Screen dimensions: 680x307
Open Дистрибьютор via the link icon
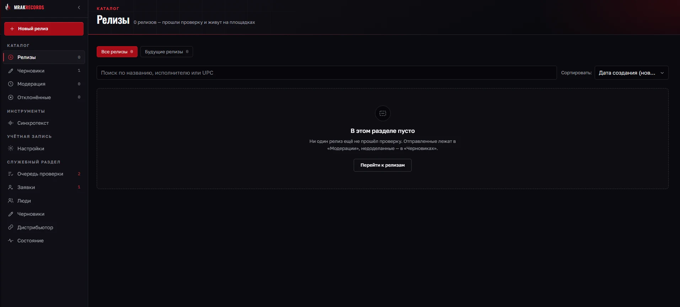tap(11, 227)
